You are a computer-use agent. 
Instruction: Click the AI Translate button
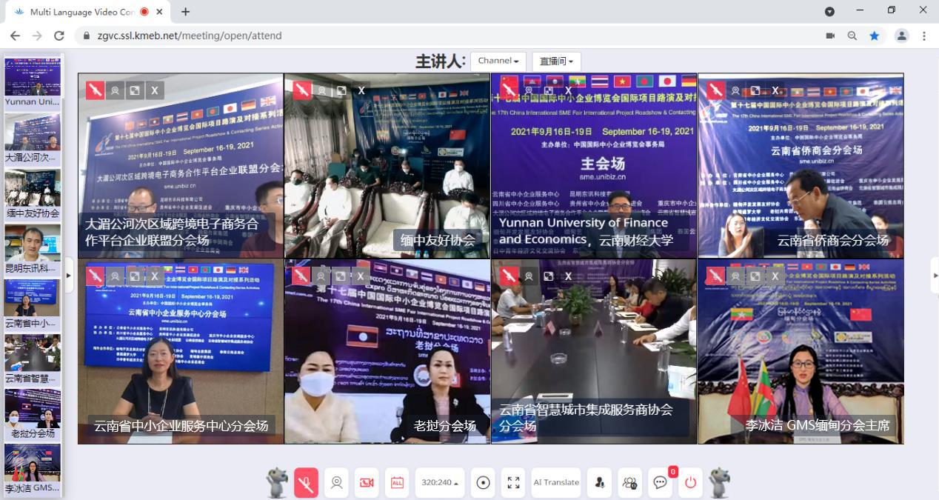click(x=556, y=482)
